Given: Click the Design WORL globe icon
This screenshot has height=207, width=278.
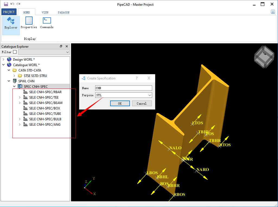Looking at the screenshot, I should [x=9, y=59].
